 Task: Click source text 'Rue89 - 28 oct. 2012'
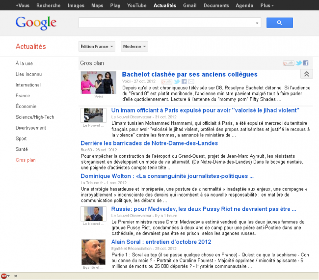tap(99, 150)
